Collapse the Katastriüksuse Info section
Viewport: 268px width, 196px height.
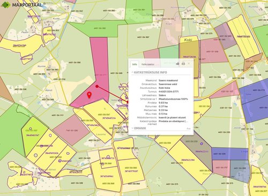[150, 72]
